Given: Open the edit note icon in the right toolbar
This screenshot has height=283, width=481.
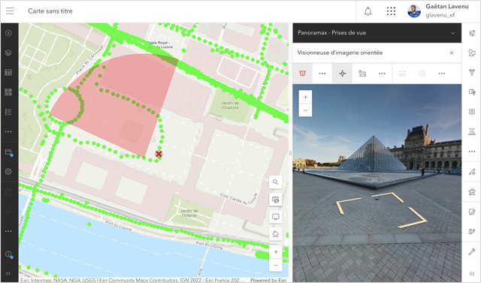Looking at the screenshot, I should 472,212.
